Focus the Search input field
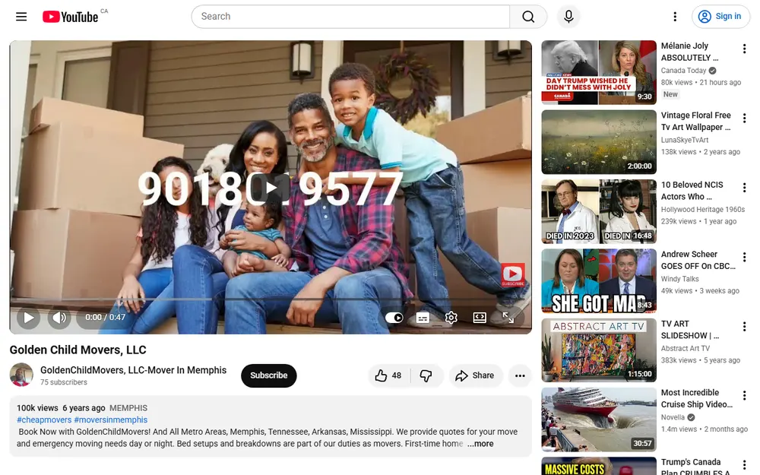This screenshot has width=760, height=475. pos(350,17)
